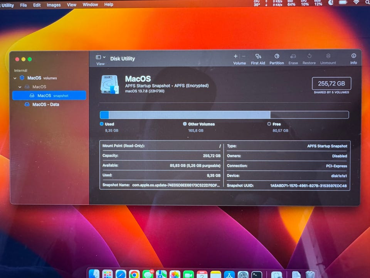Viewport: 370px width, 278px height.
Task: Click the Available 85,83 GB value
Action: [x=195, y=166]
